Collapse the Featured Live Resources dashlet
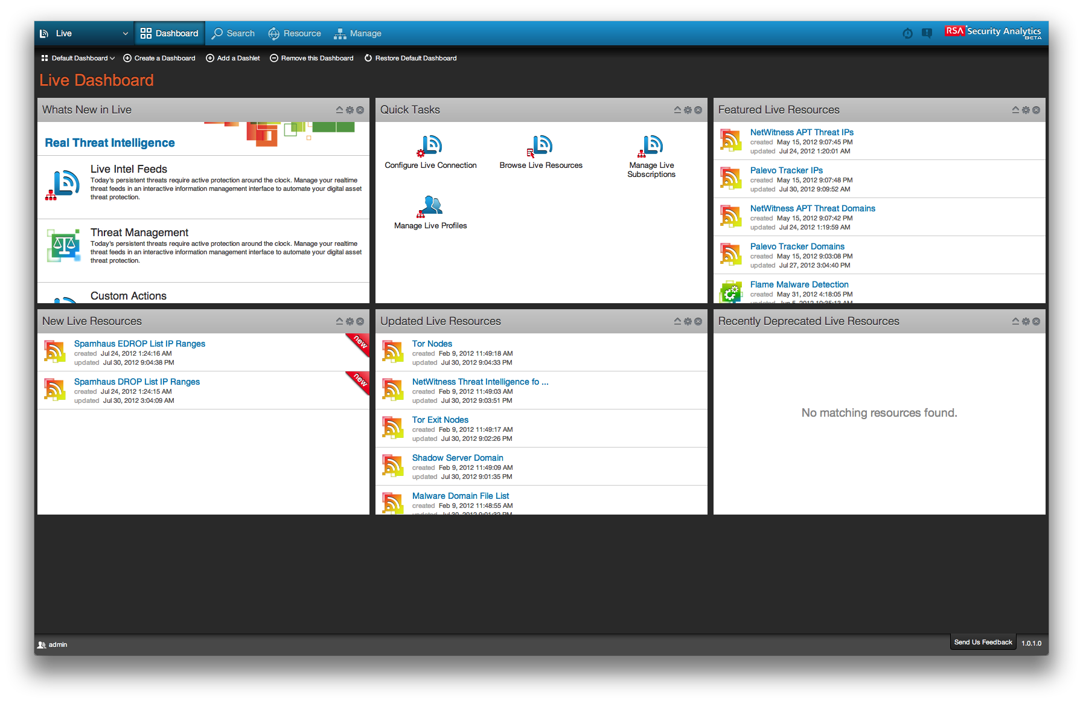 (x=1015, y=110)
